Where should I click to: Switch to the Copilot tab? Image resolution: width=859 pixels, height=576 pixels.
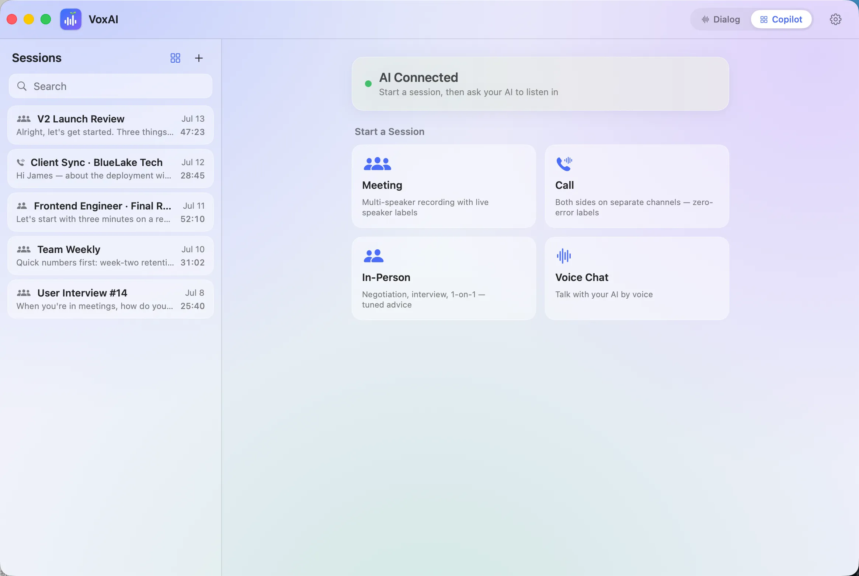pos(781,19)
